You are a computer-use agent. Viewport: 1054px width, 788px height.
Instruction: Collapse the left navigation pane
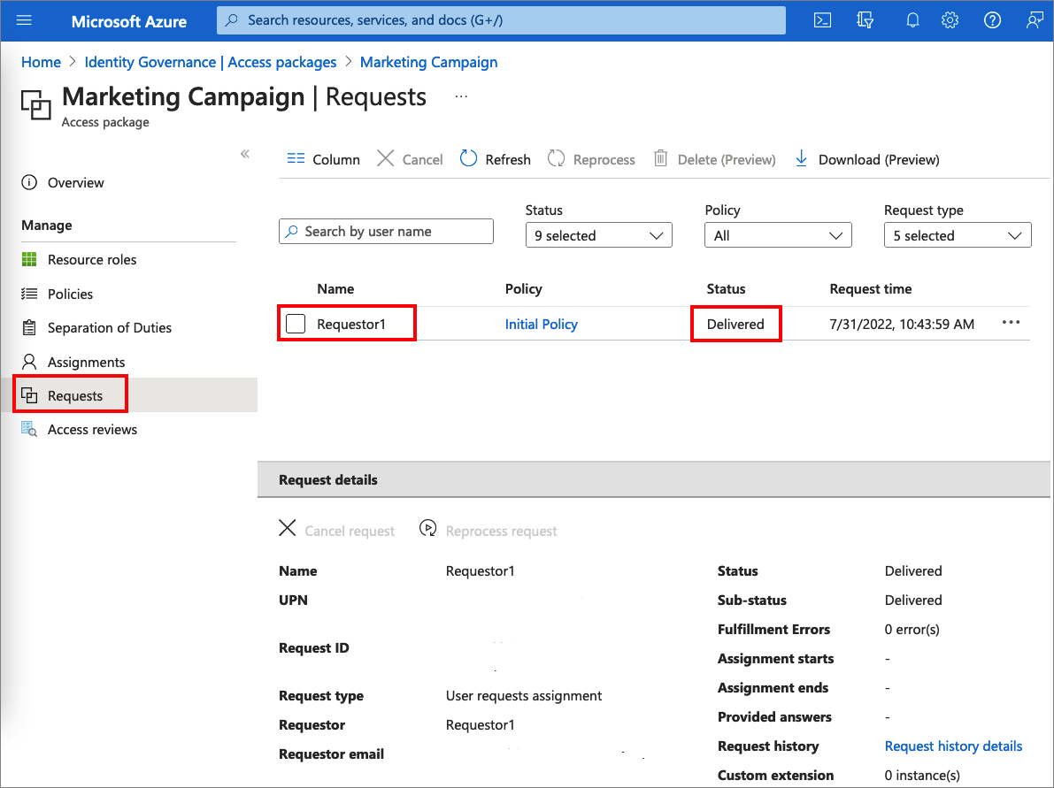(245, 154)
